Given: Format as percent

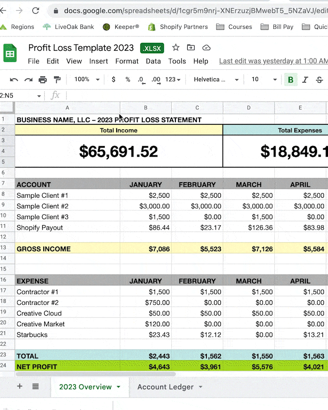Looking at the screenshot, I should (x=128, y=79).
